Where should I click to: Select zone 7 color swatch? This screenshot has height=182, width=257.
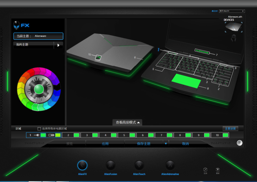click(x=170, y=135)
